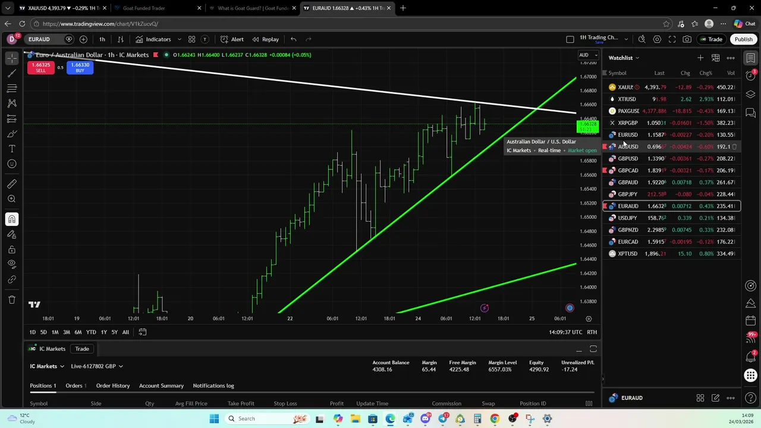Open the Order History tab
Screen dimensions: 761x428
(113, 386)
